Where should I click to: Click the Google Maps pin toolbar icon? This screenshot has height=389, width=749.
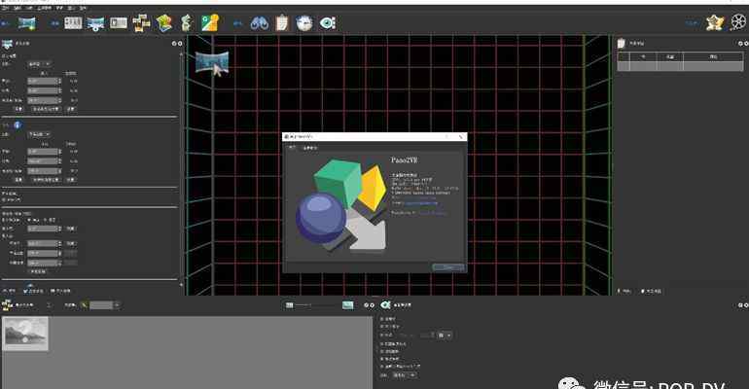point(210,23)
